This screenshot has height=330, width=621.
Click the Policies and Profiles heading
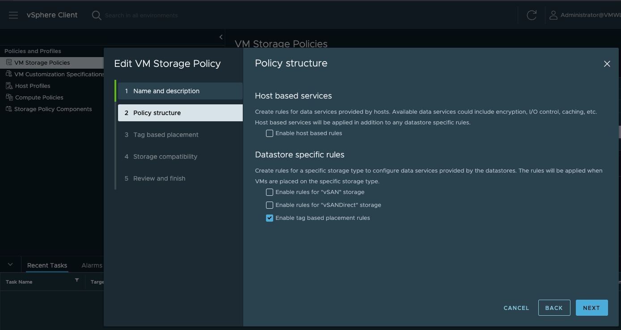click(33, 51)
